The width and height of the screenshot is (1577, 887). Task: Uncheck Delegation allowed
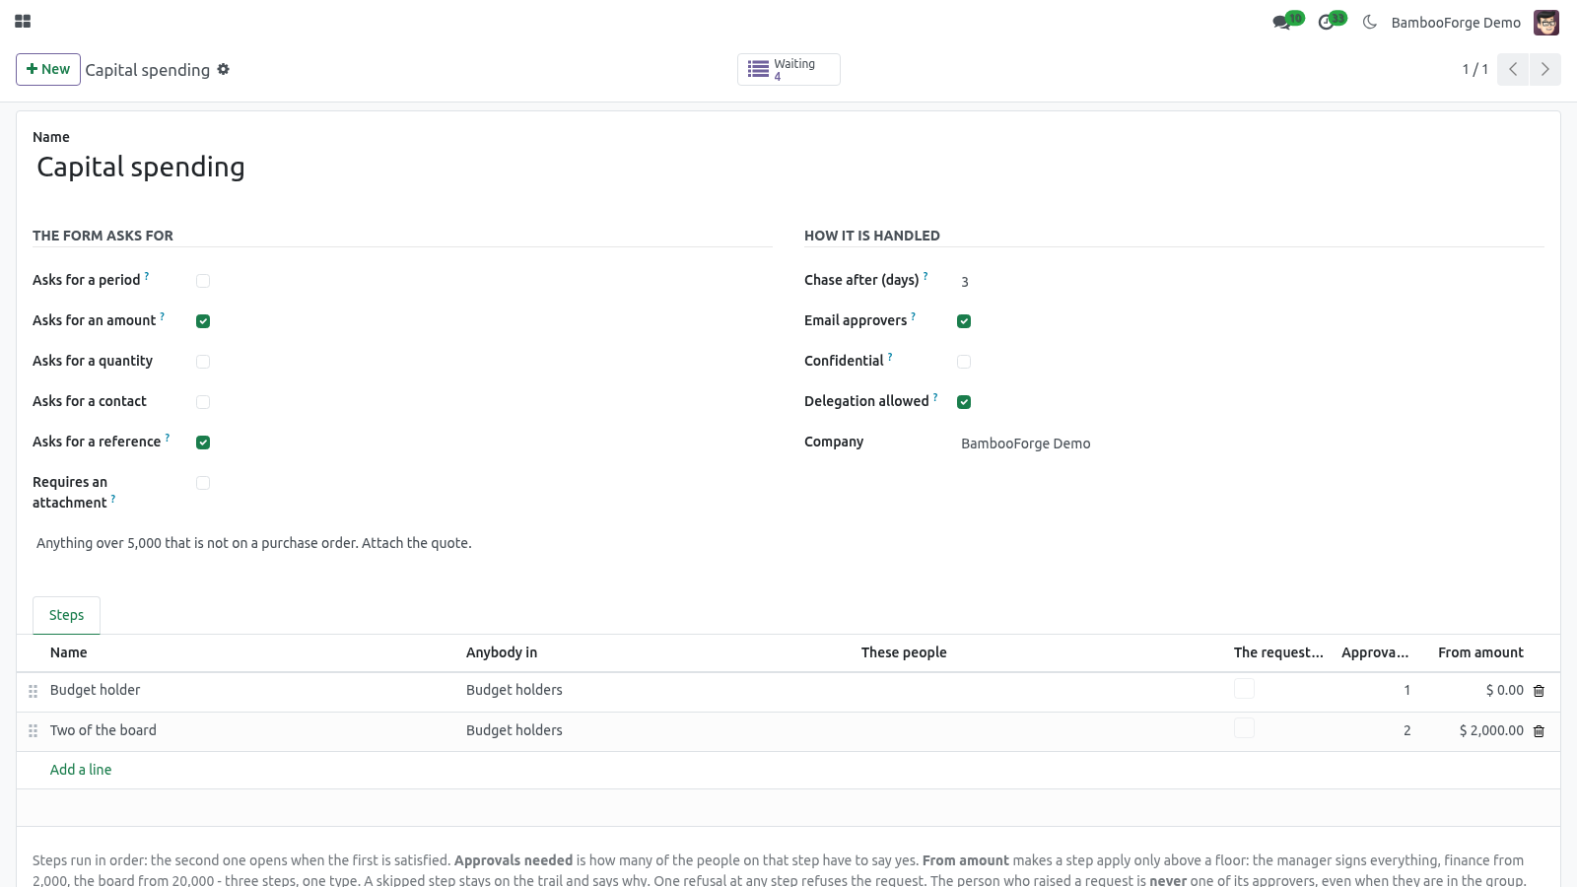(964, 402)
